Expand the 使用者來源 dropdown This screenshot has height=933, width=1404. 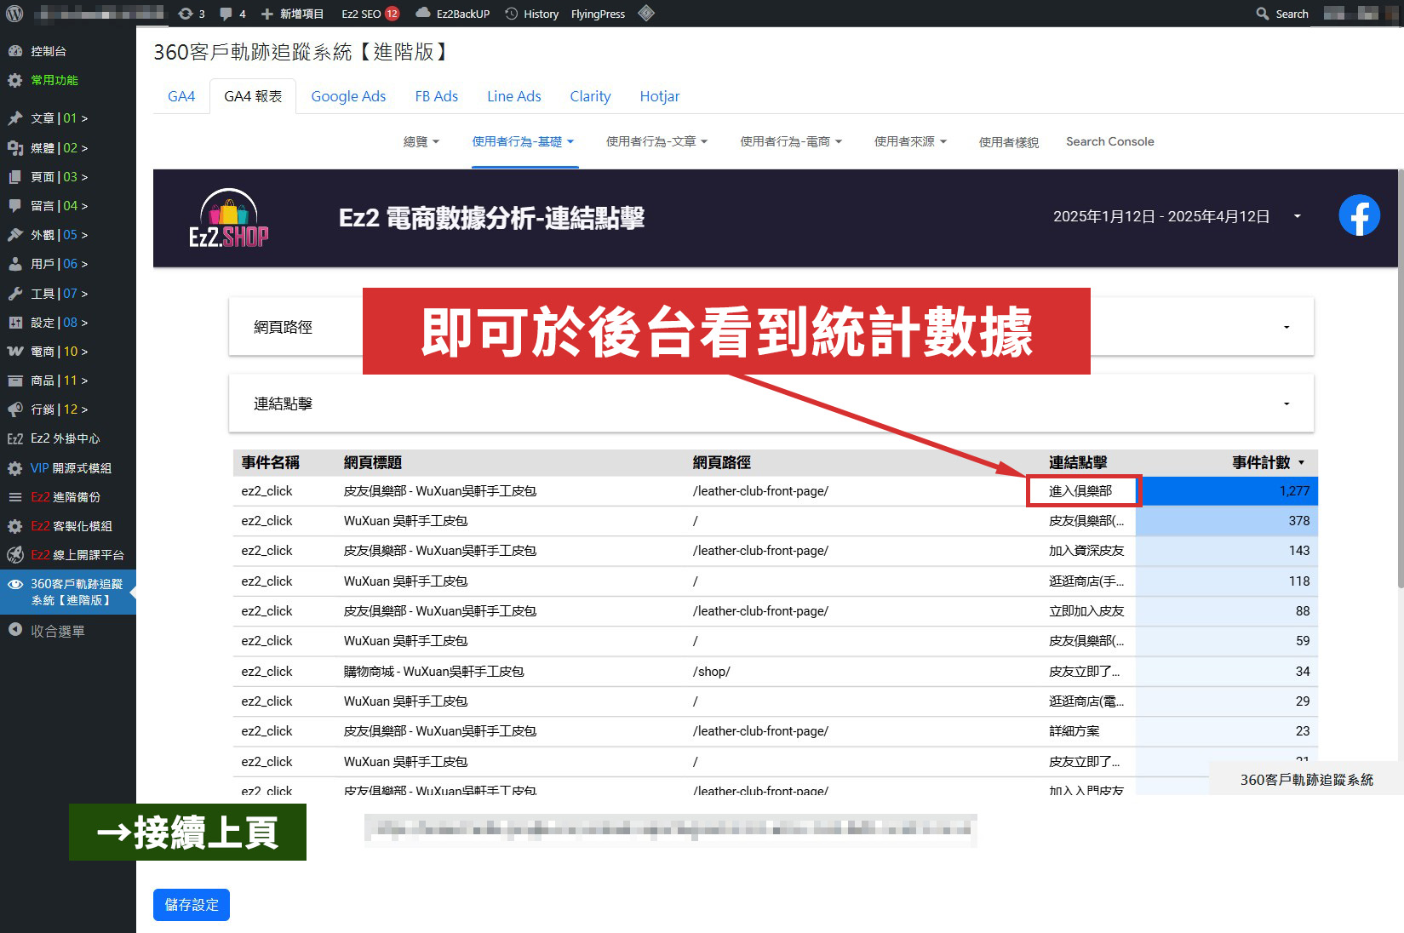[910, 141]
